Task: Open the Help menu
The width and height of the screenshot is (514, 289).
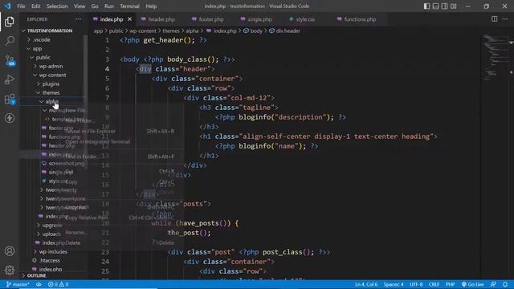Action: click(x=151, y=6)
